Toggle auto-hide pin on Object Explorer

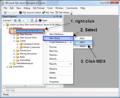(57, 16)
